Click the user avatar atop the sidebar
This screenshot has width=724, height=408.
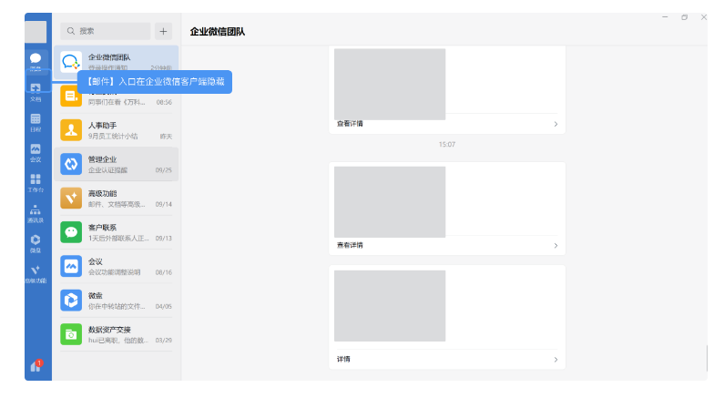coord(36,32)
